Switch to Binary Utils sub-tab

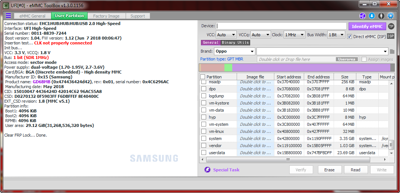(x=235, y=43)
